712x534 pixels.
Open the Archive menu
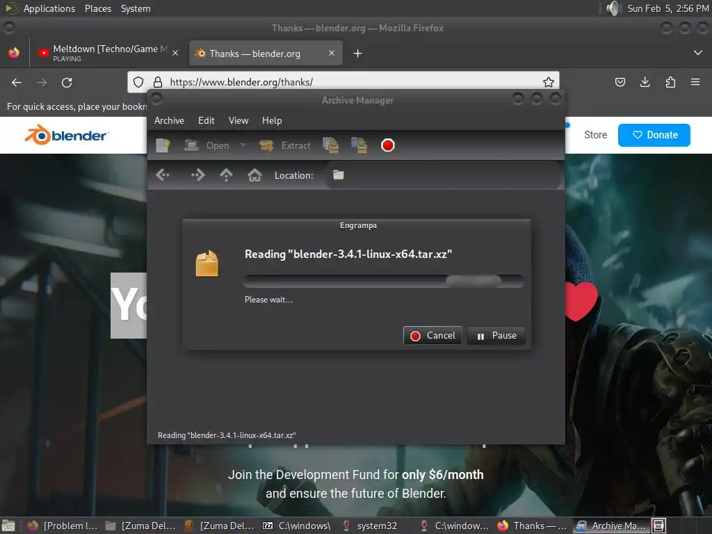point(169,120)
